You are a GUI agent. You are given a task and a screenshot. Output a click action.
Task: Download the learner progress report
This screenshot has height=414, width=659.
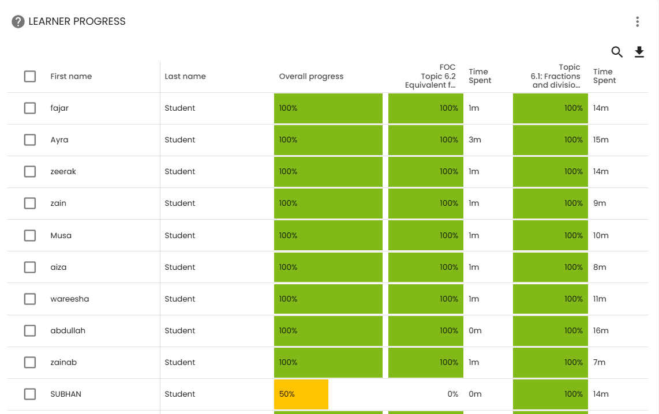point(639,52)
